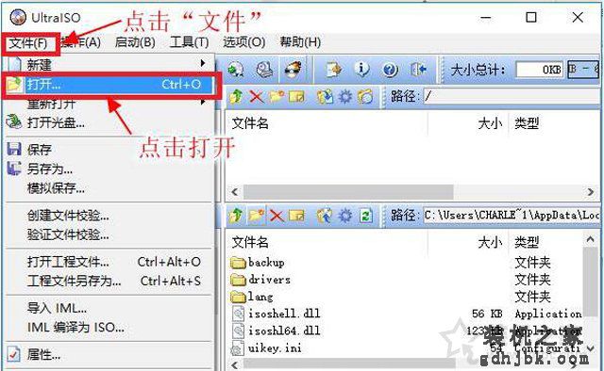Click the 大小总计 0KB value box
The image size is (604, 371).
click(539, 70)
